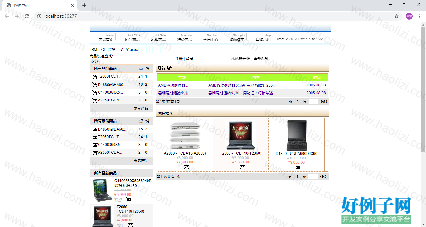Add D1860 昭阳A600 to cart
The image size is (426, 227).
click(298, 167)
